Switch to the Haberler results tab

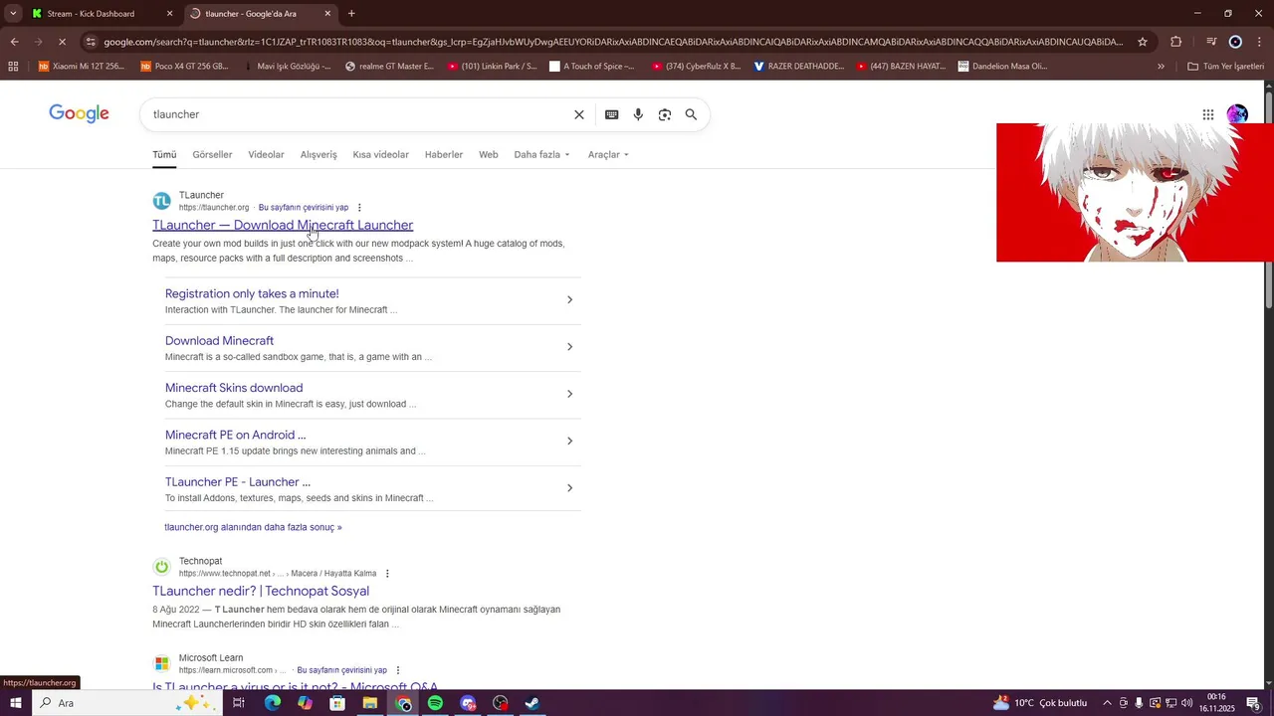point(444,155)
